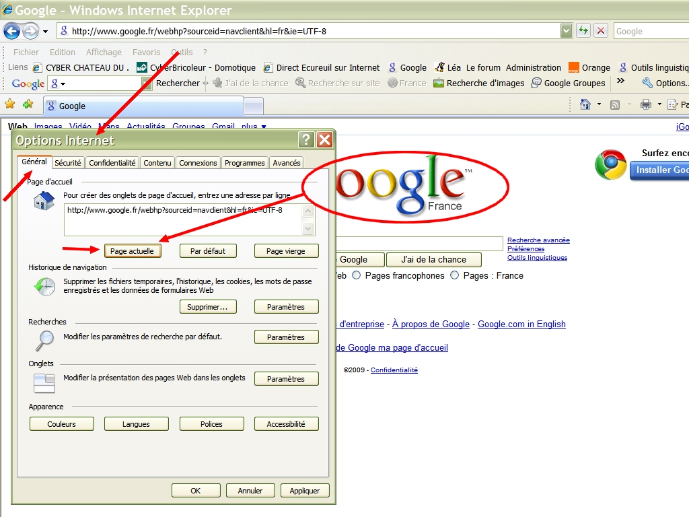689x517 pixels.
Task: Click the RSS feeds icon
Action: (x=615, y=104)
